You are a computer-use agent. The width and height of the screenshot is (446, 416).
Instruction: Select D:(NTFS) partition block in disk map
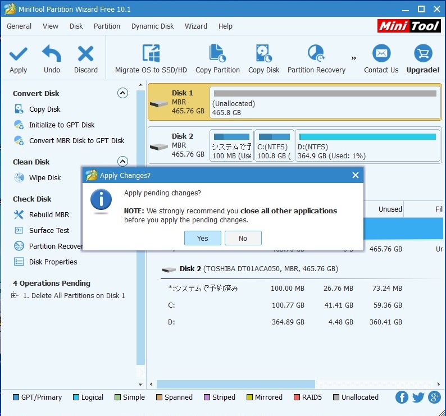367,145
